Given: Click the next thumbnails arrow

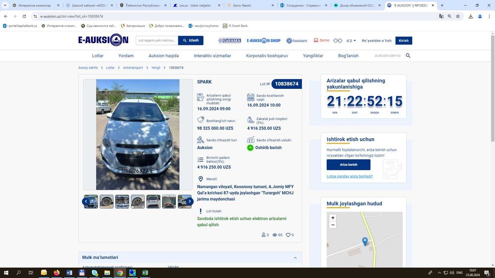Looking at the screenshot, I should click(x=190, y=201).
